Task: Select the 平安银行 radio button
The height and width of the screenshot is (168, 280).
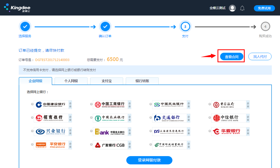Action: click(32, 144)
